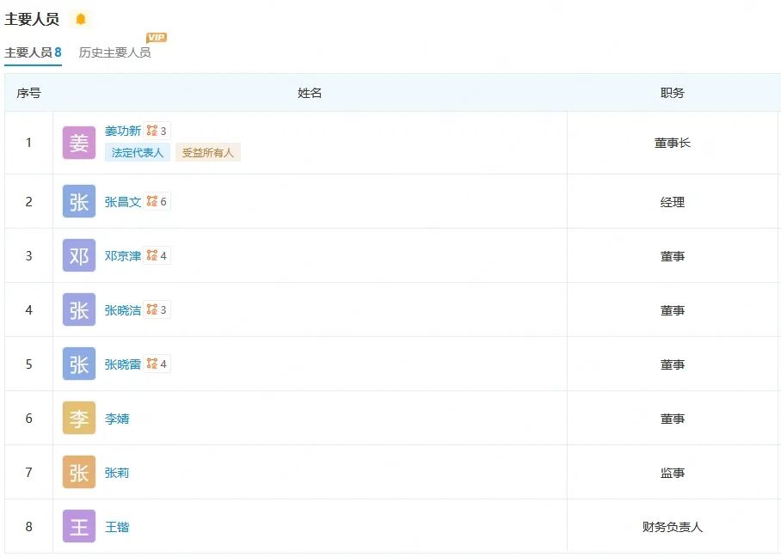The image size is (781, 557).
Task: Click the 姓名 column header
Action: point(310,93)
